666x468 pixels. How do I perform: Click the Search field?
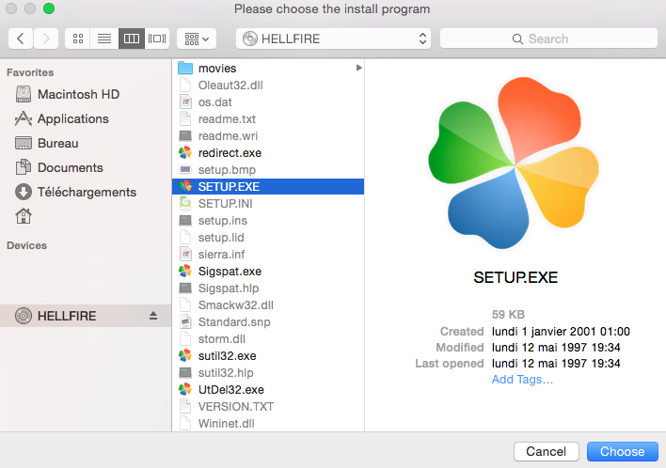click(548, 39)
